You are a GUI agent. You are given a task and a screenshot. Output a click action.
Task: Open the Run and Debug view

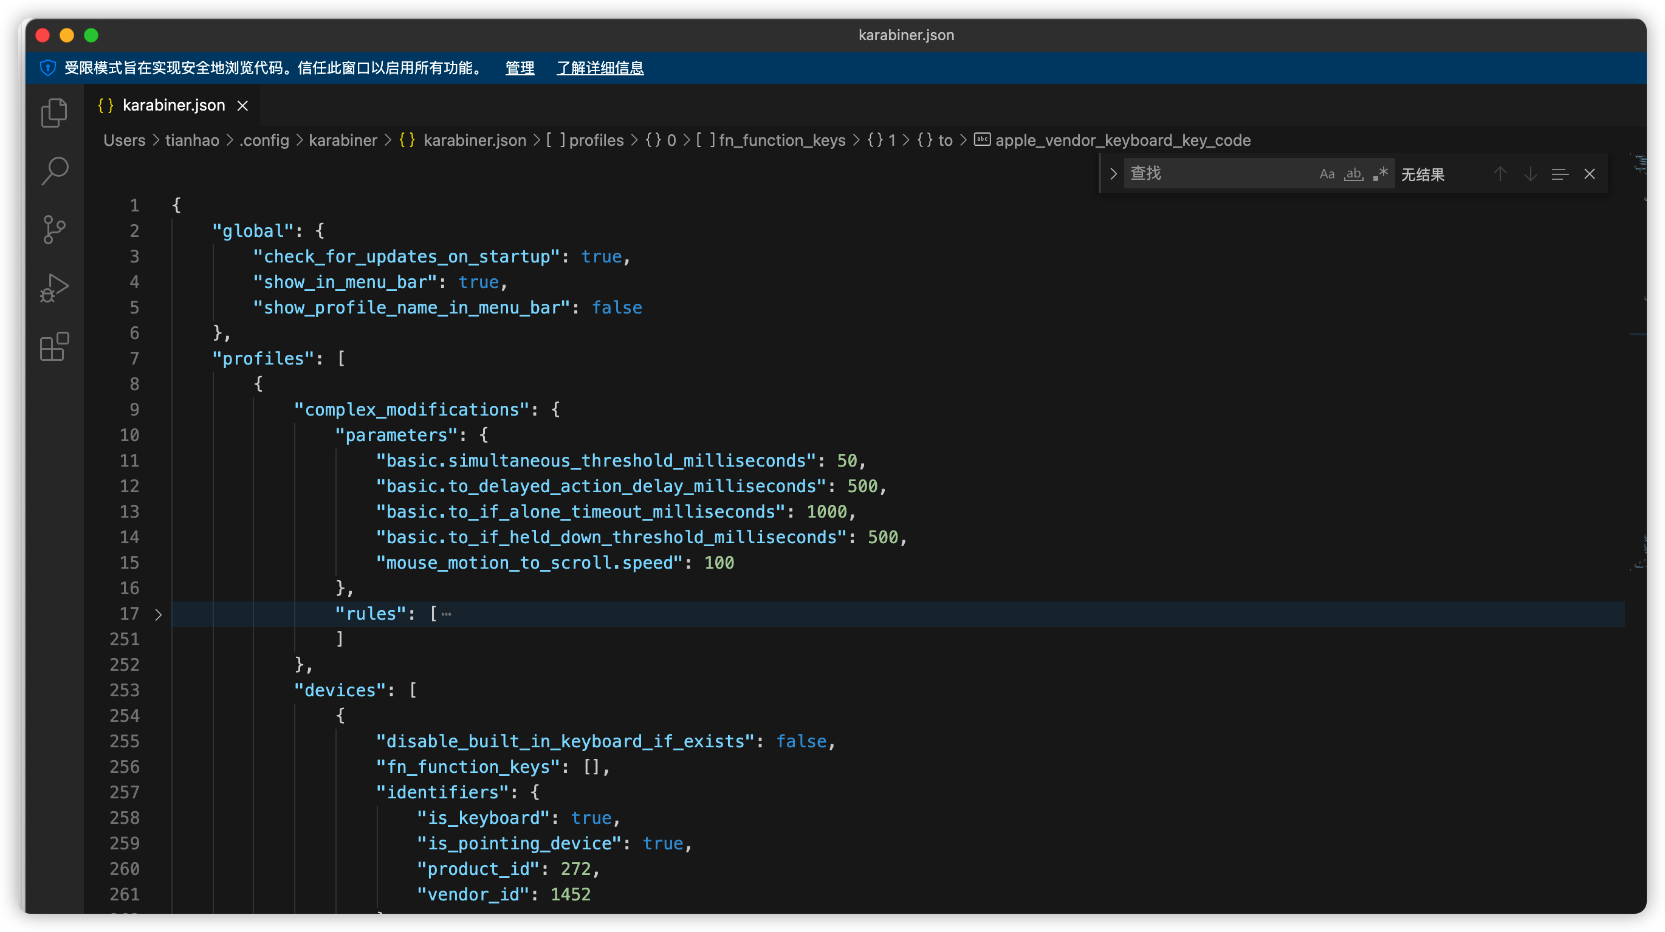click(54, 288)
